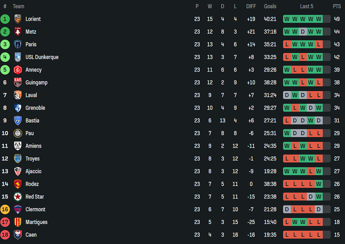Viewport: 345px width, 244px height.
Task: Click the Guingamp team logo
Action: pyautogui.click(x=18, y=83)
